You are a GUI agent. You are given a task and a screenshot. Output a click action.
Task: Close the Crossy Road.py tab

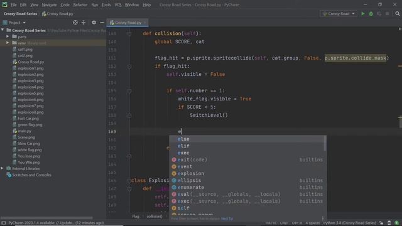(x=145, y=23)
